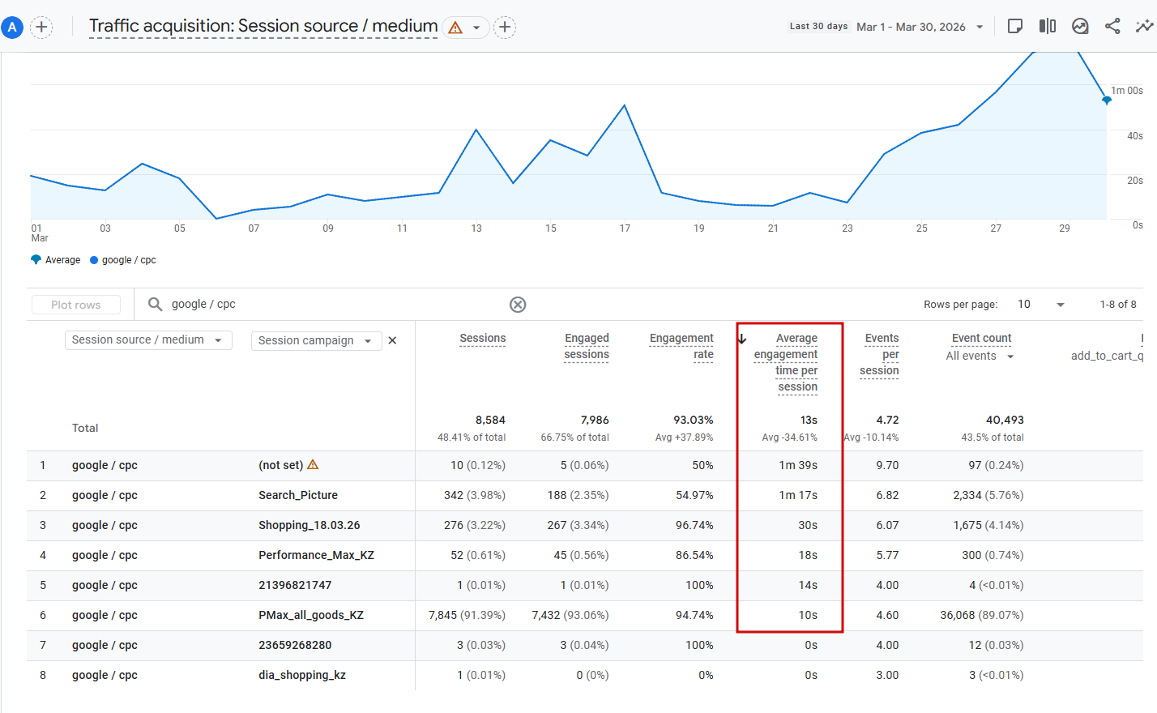Sort by the Event count column header

[981, 339]
